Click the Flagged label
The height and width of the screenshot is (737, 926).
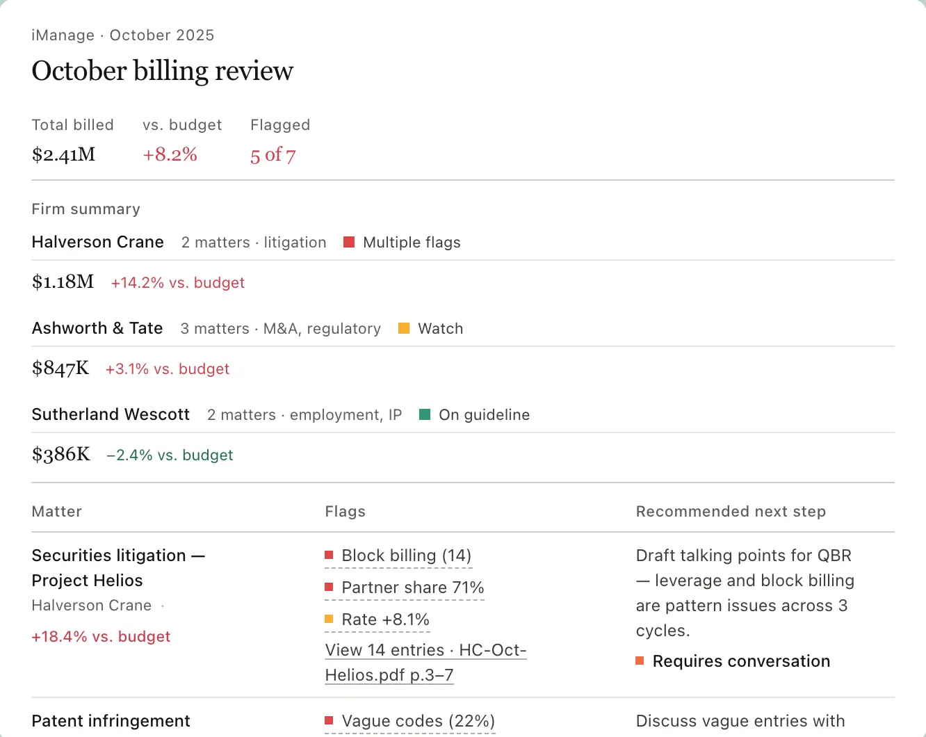coord(280,125)
